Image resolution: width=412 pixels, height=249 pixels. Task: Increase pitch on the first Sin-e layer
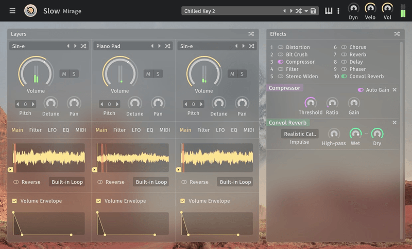tap(33, 104)
